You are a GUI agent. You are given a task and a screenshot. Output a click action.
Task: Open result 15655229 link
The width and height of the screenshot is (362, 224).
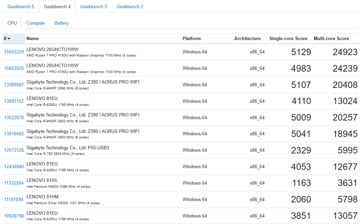14,52
